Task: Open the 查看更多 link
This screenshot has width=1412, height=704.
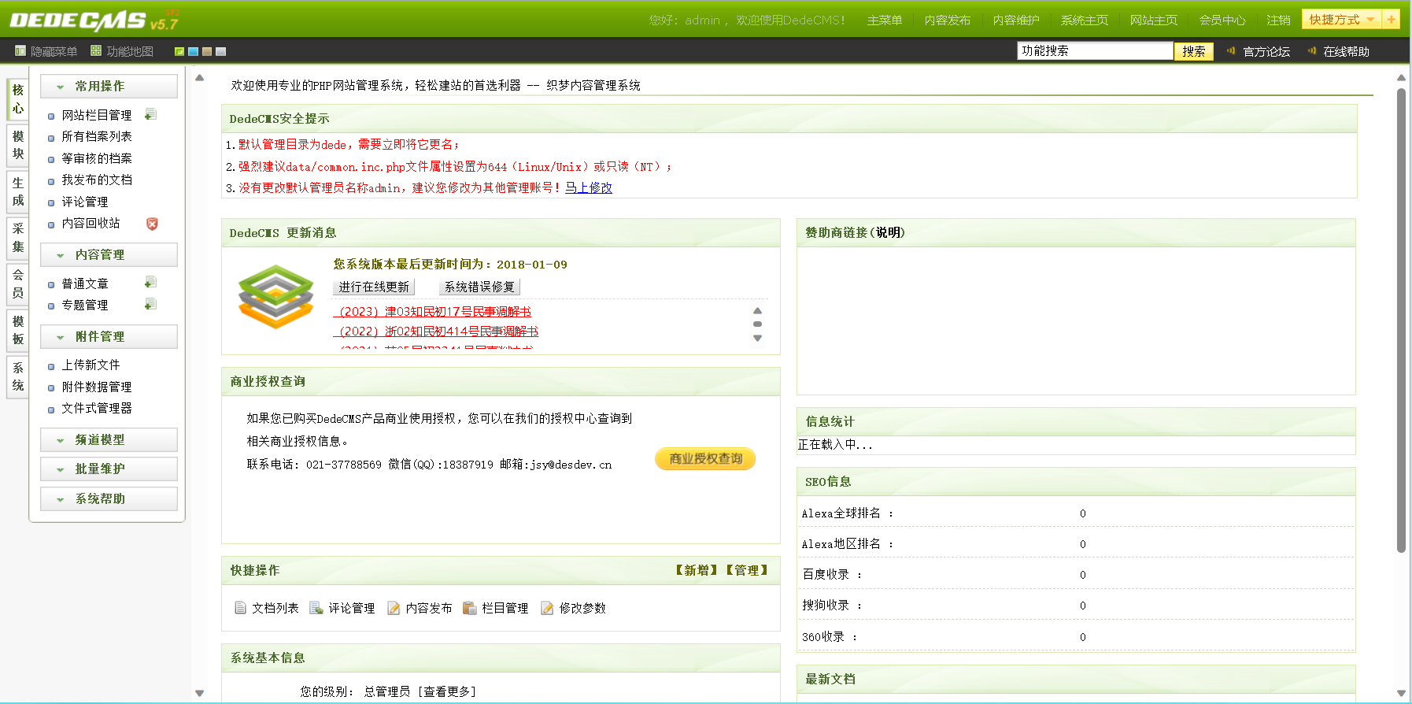Action: point(446,691)
